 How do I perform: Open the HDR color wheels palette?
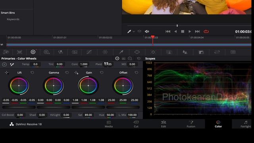(47, 52)
